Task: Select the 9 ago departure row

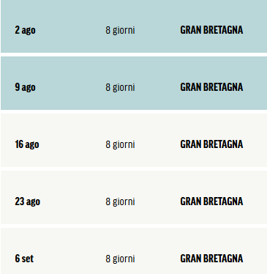Action: pyautogui.click(x=134, y=83)
